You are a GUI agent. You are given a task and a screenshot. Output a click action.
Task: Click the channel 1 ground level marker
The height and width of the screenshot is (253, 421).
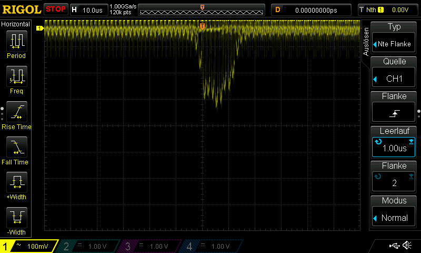point(40,28)
